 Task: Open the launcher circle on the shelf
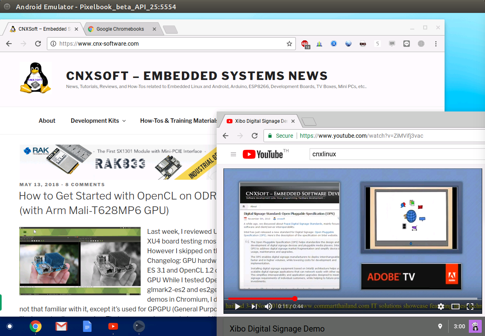click(x=10, y=326)
